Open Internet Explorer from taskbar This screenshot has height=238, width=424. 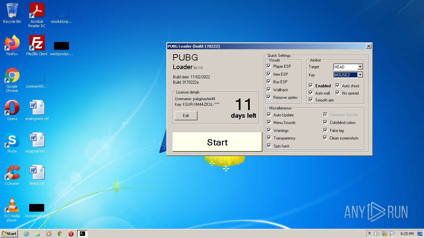coord(26,234)
